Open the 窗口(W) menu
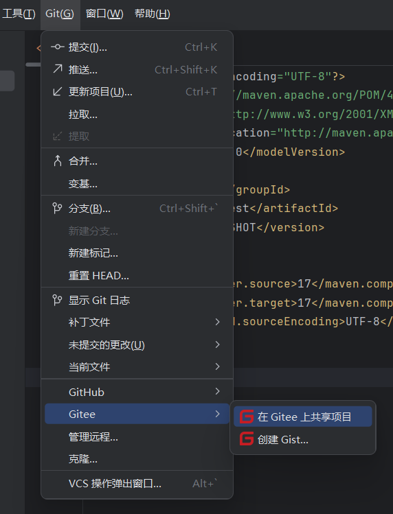 tap(104, 14)
